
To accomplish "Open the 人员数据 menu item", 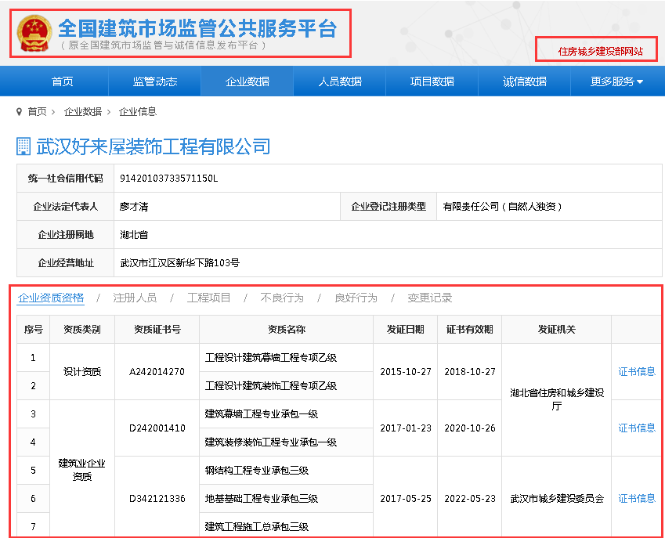I will 340,81.
